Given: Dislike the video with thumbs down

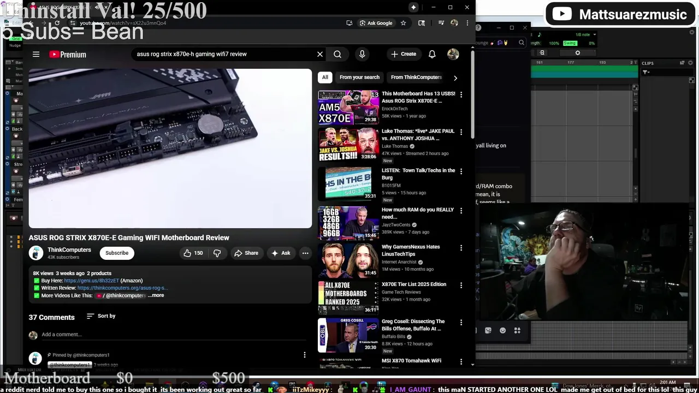Looking at the screenshot, I should pyautogui.click(x=217, y=253).
